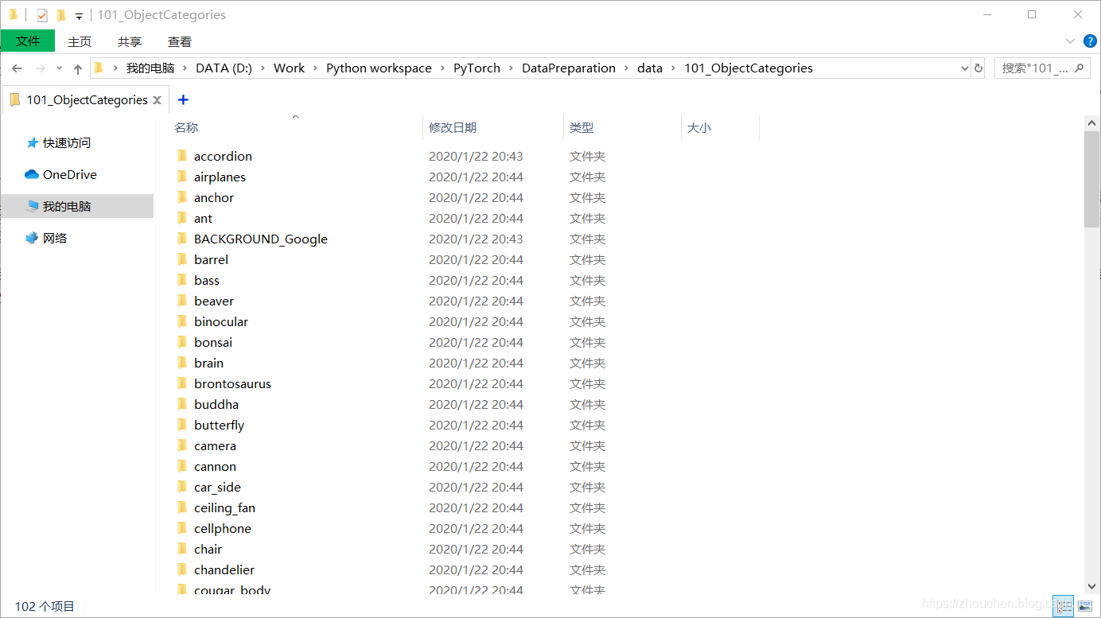Click the scrollbar down arrow
This screenshot has width=1101, height=618.
pos(1092,586)
